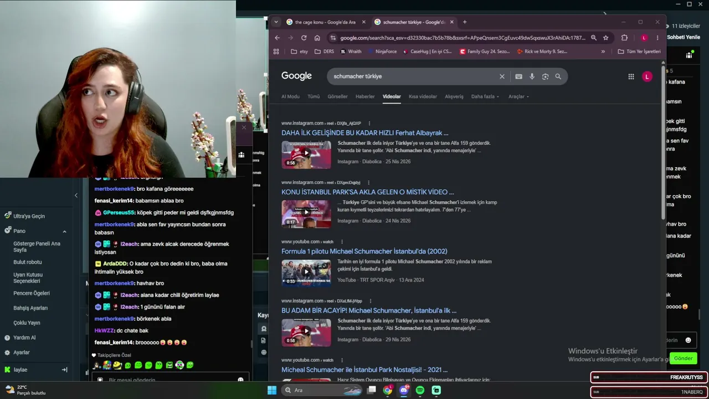Open the Kısa videolar search tab
The width and height of the screenshot is (709, 399).
pos(423,96)
